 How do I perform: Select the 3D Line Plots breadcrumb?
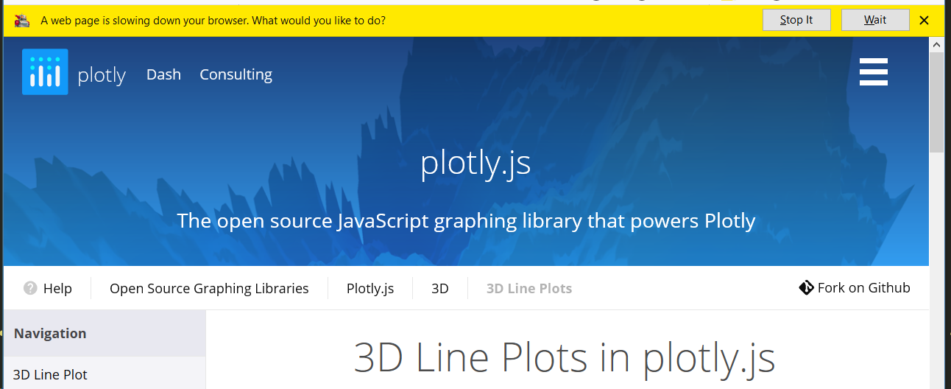(x=529, y=288)
